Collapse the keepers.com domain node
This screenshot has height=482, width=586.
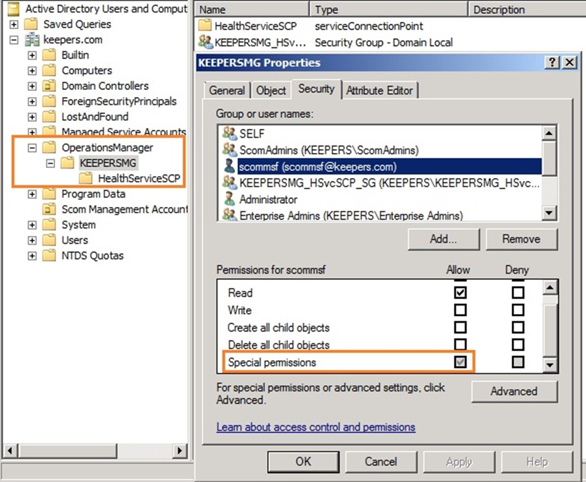(x=14, y=40)
